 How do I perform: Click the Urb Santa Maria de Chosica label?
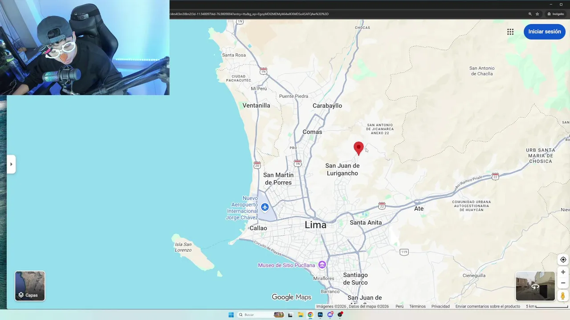pos(541,156)
